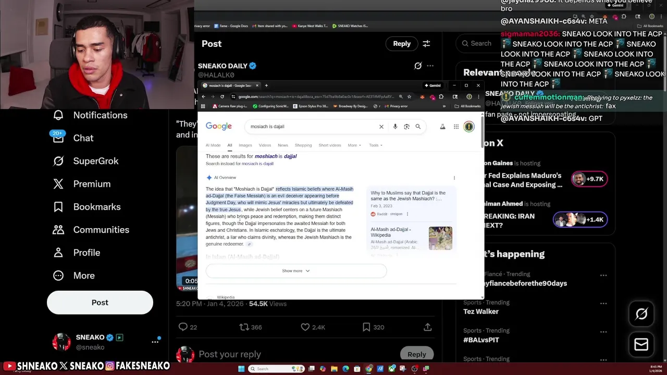
Task: Go back in front Chrome window
Action: tap(203, 96)
